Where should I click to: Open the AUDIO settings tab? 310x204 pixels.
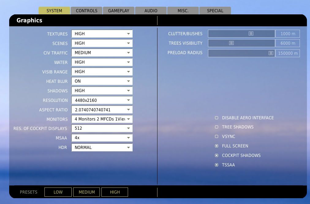click(x=151, y=11)
